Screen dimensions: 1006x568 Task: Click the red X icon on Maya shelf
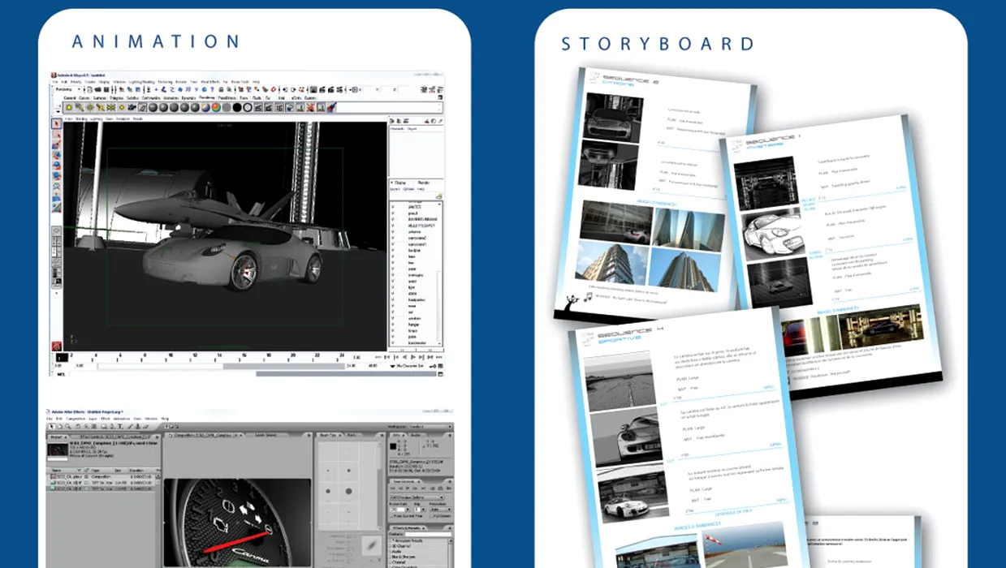[x=310, y=108]
